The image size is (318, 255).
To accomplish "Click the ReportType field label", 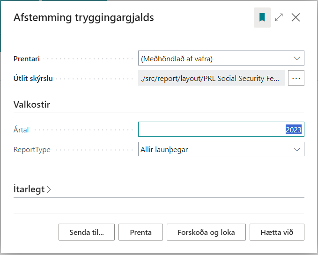I will 32,150.
